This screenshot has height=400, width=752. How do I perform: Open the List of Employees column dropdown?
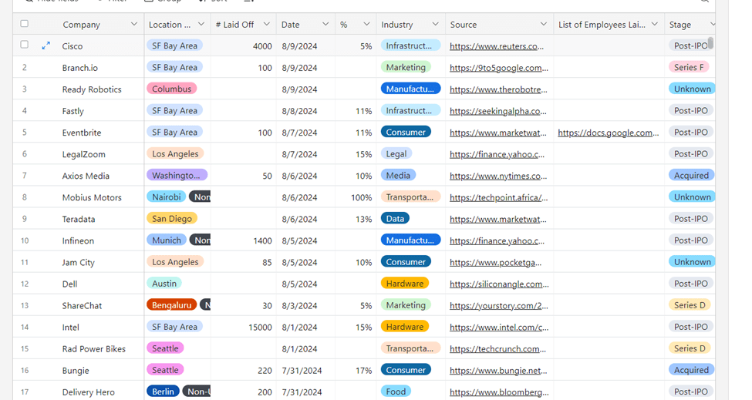coord(655,24)
